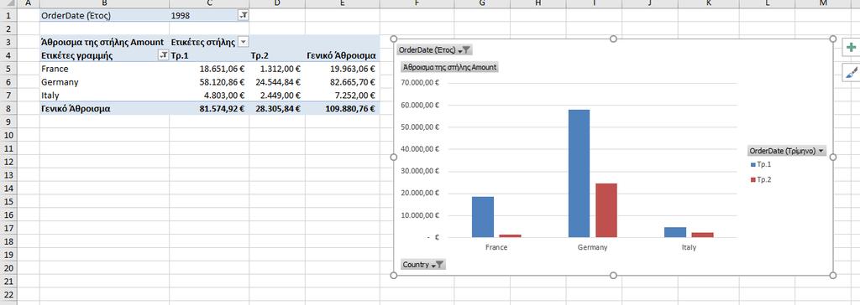Select column C header
This screenshot has width=860, height=305.
click(x=209, y=3)
